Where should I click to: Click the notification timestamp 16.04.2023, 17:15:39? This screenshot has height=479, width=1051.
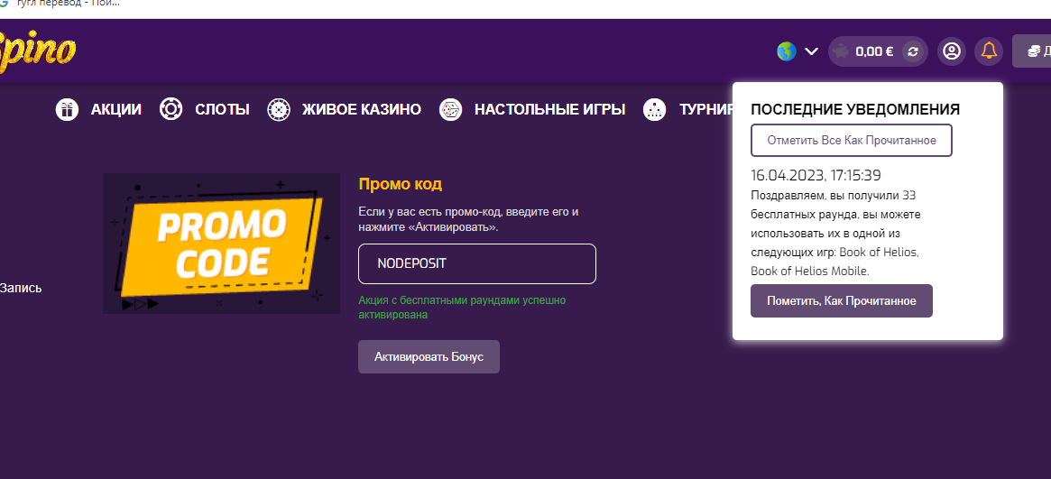point(816,176)
